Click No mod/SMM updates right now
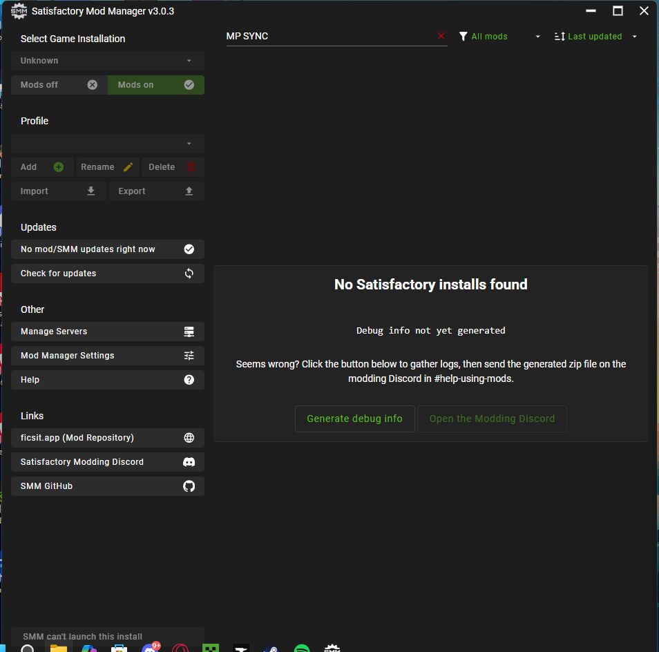 108,249
